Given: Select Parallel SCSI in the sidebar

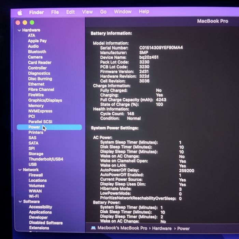Looking at the screenshot, I should click(x=40, y=122).
